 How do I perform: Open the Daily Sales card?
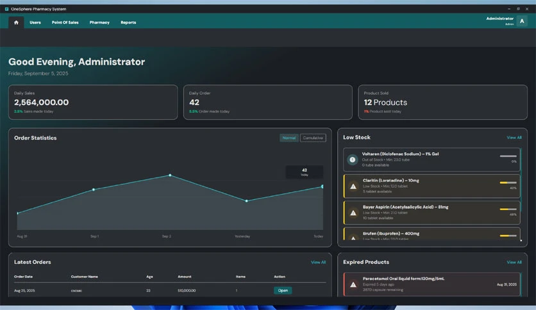click(93, 102)
